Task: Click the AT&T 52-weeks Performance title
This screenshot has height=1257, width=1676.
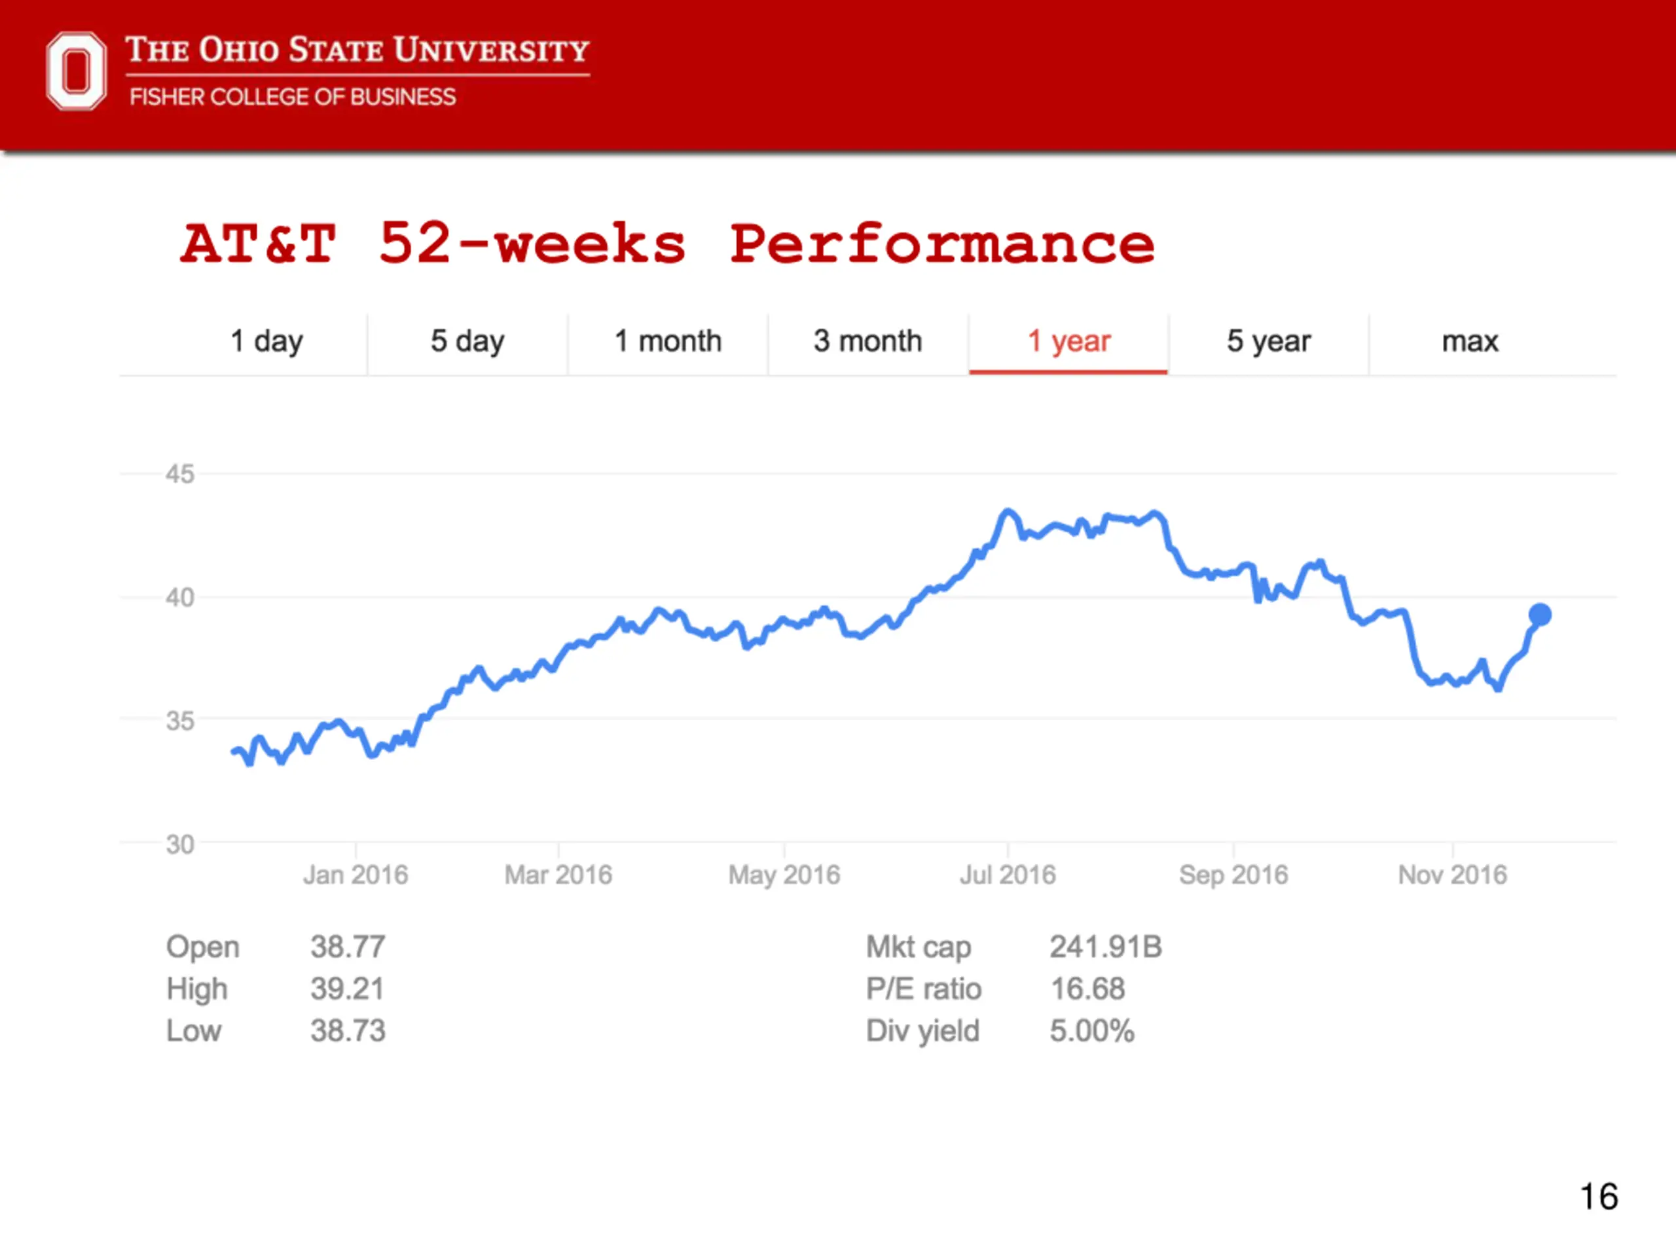Action: coord(668,244)
